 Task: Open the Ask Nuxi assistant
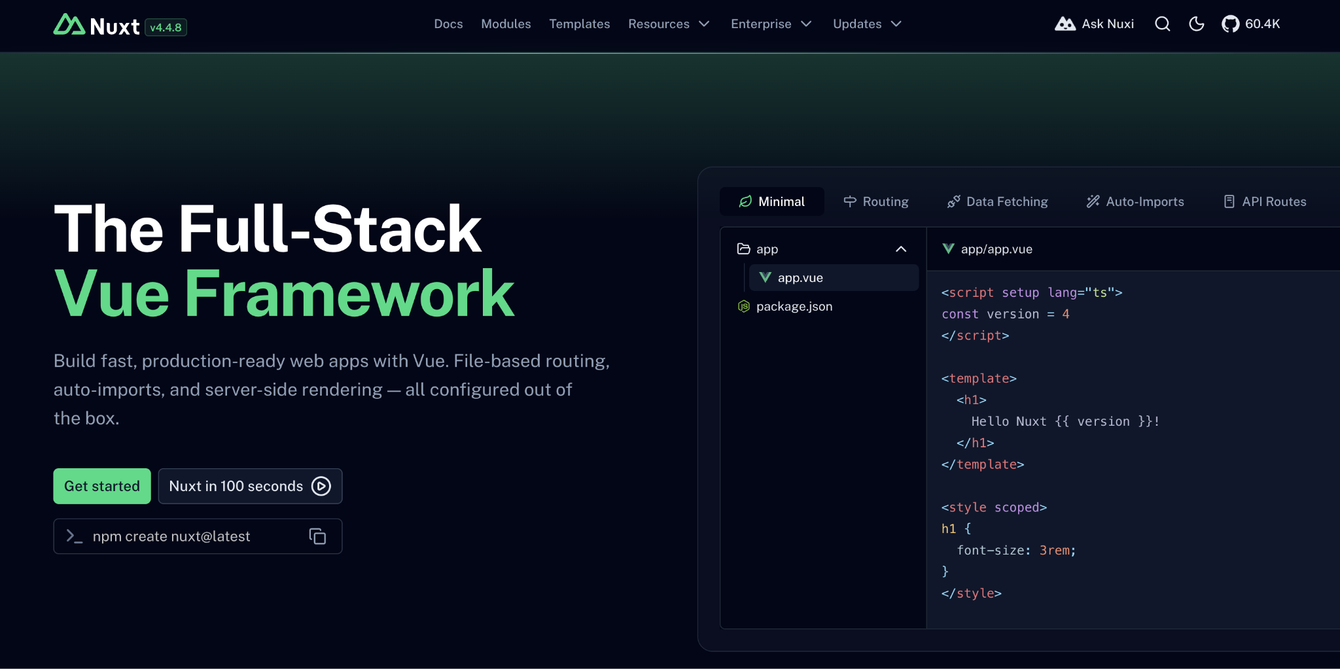pos(1094,24)
